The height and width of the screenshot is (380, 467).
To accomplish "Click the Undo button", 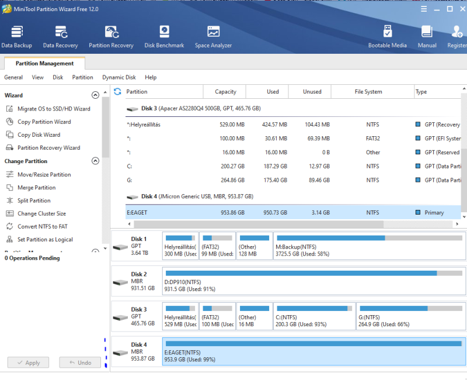I will (x=80, y=362).
